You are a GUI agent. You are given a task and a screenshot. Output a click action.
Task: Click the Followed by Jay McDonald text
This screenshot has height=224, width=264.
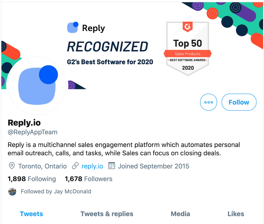56,192
